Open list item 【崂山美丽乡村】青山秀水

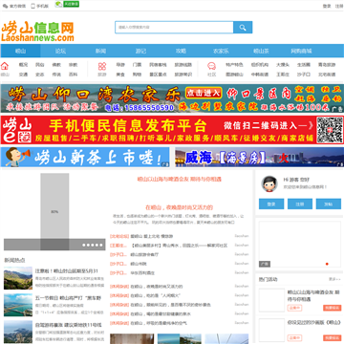click(x=179, y=246)
